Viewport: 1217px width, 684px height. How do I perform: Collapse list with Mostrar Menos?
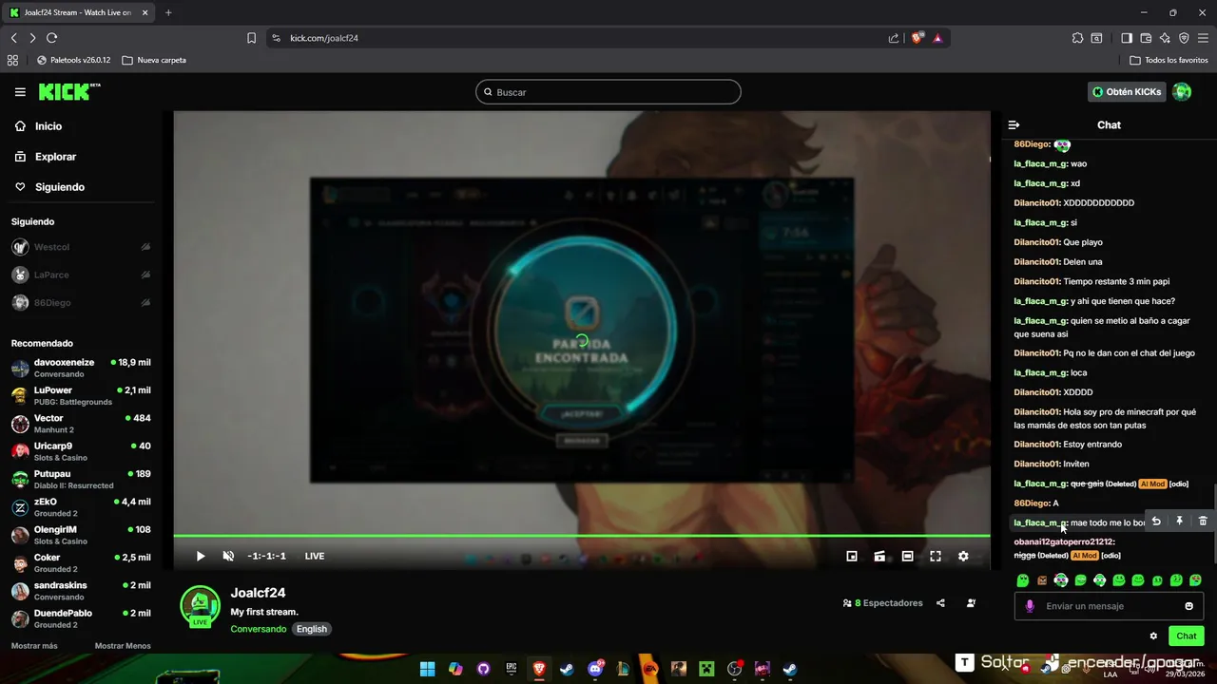[x=123, y=646]
